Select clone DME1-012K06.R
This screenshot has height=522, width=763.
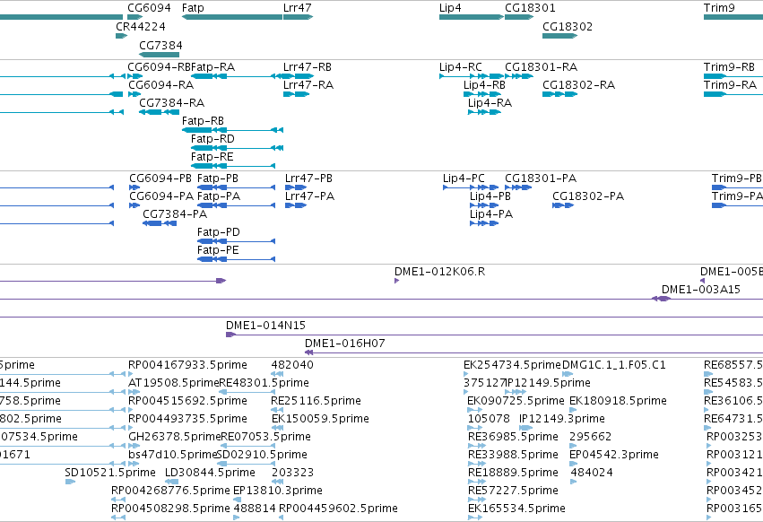pos(396,281)
